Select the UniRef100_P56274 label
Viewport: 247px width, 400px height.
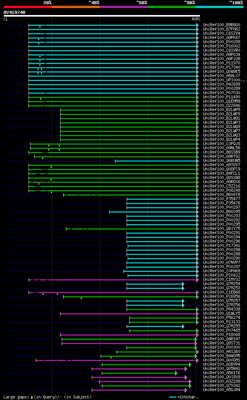coord(222,317)
